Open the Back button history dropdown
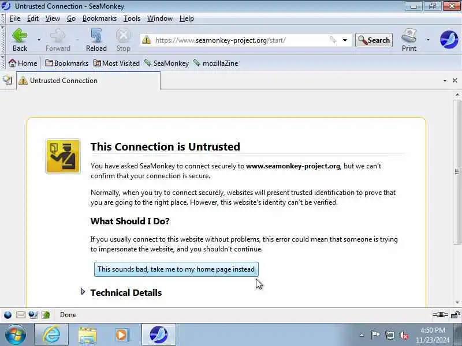 (x=39, y=40)
